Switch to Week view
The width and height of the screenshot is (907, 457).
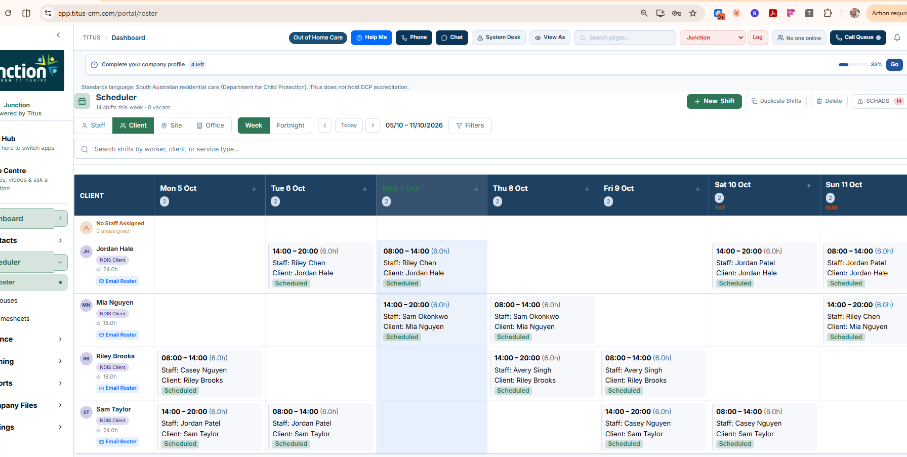254,126
